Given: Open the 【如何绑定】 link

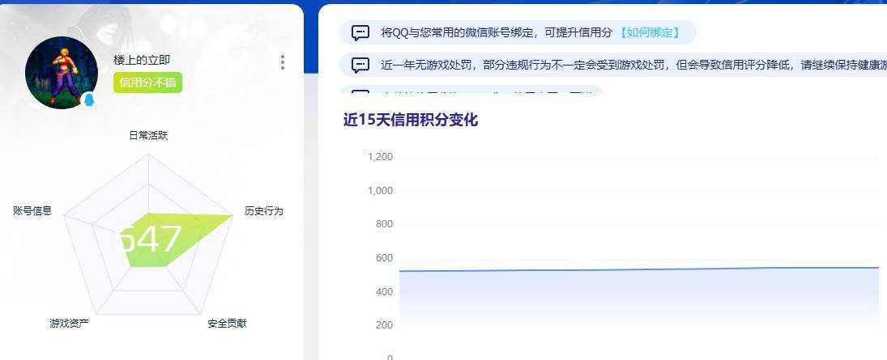Looking at the screenshot, I should point(650,33).
